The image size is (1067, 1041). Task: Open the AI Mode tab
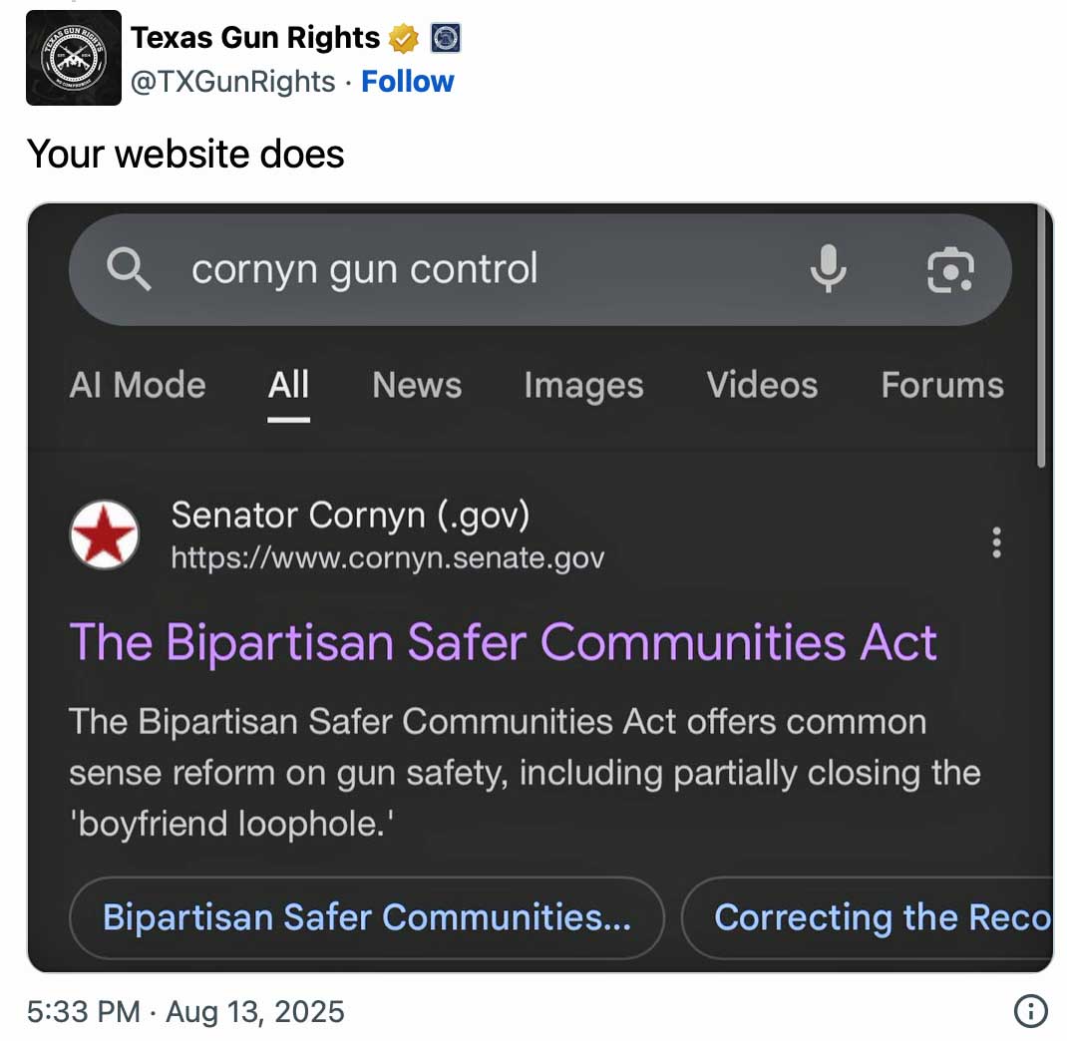point(137,386)
